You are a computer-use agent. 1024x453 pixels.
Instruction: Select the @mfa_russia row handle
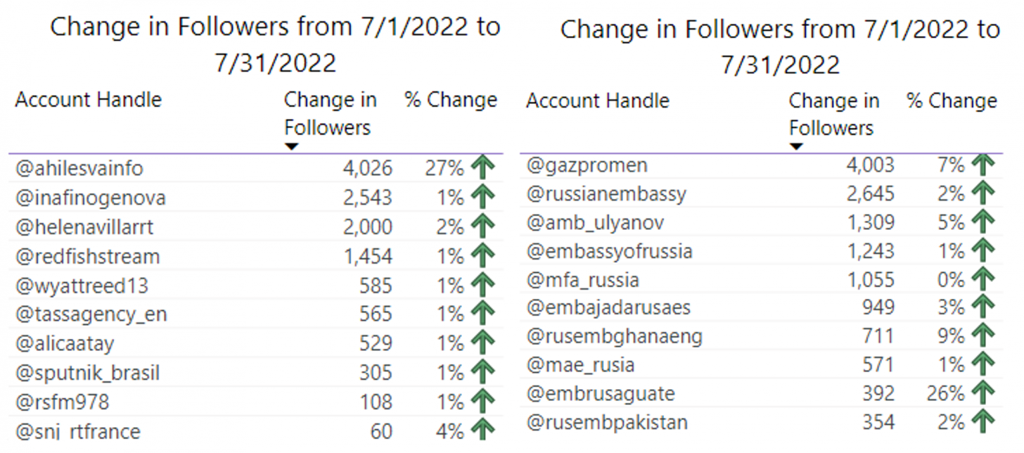pos(583,280)
